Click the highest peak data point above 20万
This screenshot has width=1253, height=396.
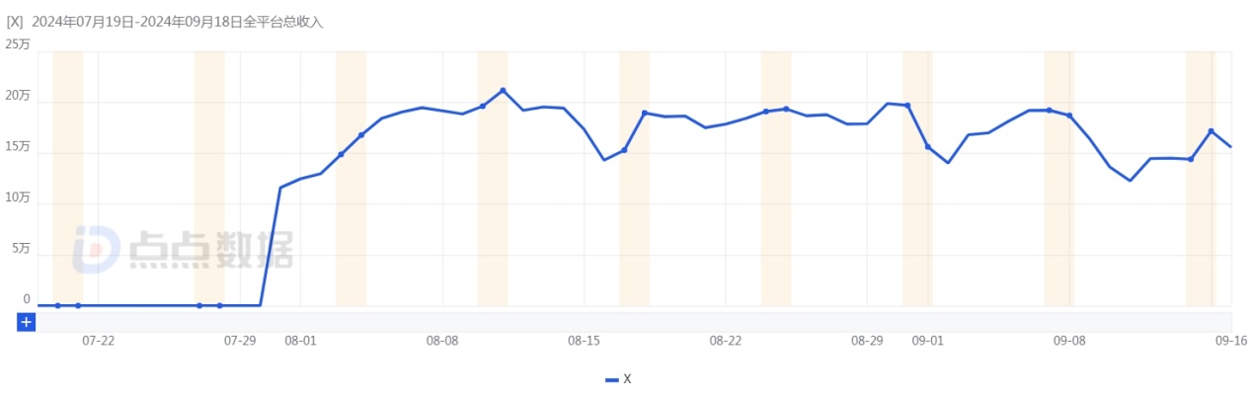pos(503,91)
